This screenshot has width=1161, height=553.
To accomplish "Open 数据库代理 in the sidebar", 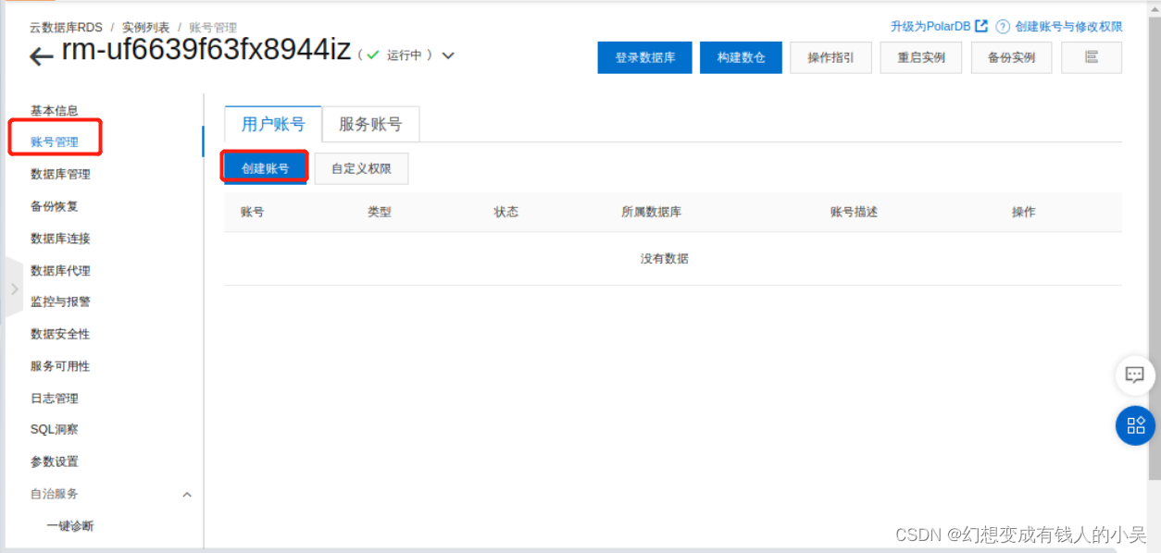I will [60, 271].
